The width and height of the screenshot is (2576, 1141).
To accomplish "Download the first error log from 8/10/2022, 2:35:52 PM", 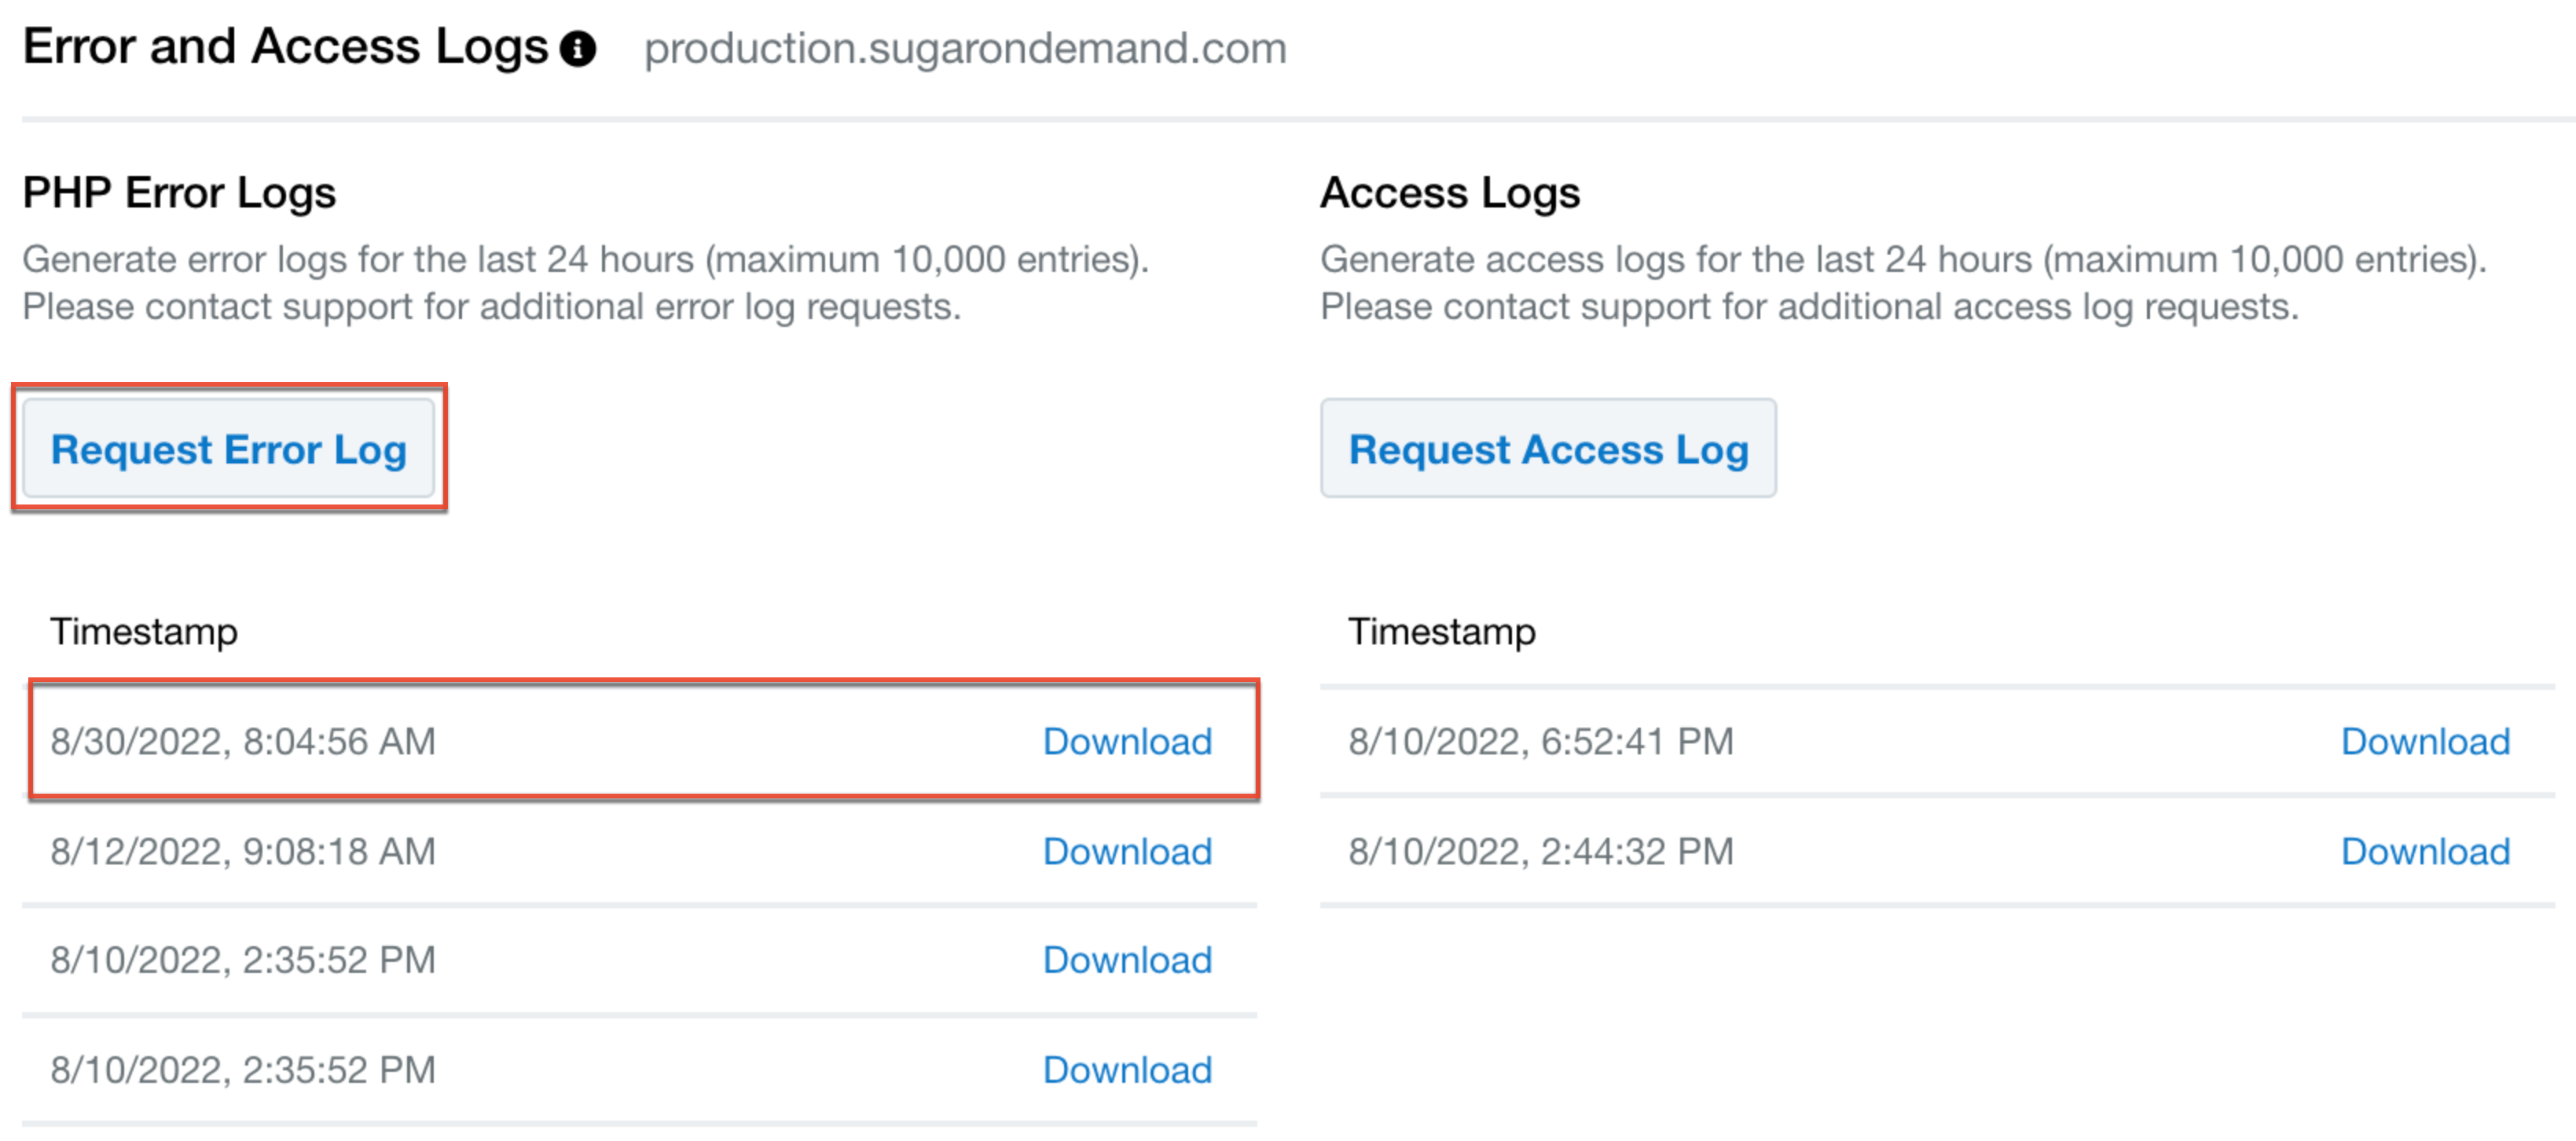I will point(1127,960).
